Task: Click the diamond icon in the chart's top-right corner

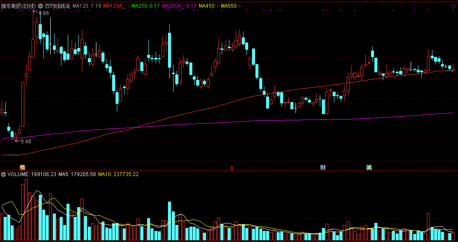Action: 453,6
